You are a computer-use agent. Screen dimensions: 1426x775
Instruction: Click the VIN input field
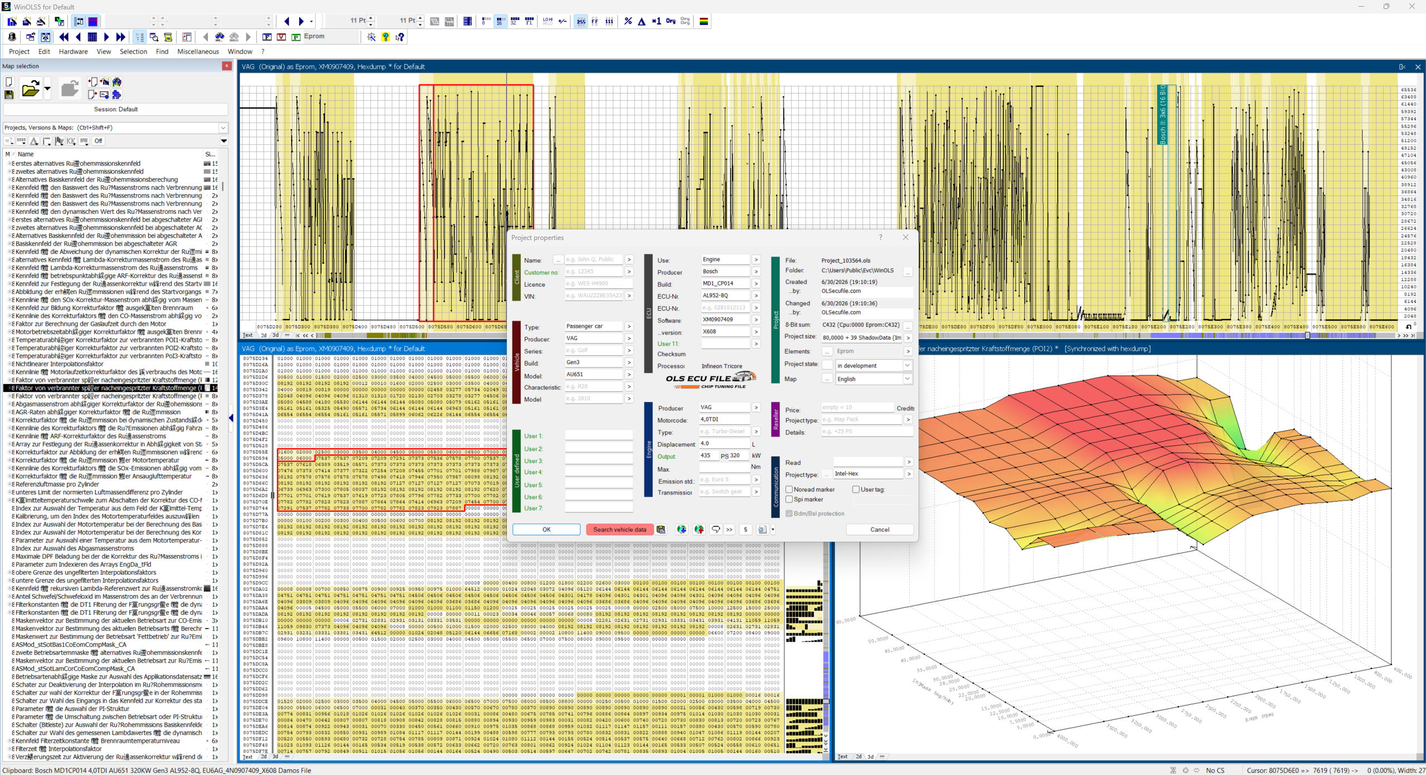pos(594,296)
